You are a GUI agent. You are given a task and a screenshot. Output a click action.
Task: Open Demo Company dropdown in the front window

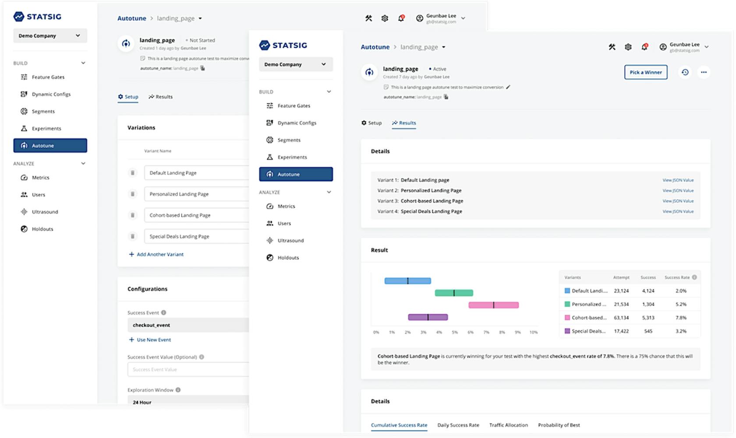(296, 64)
